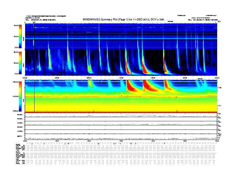Click the 08:00 tick below the RAD1 spectrogram
234x181 pixels.
pyautogui.click(x=89, y=78)
